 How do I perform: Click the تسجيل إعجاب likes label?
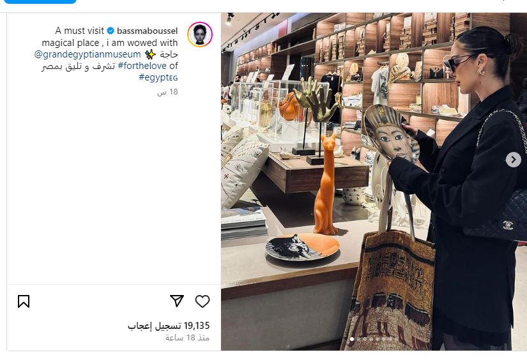point(155,325)
